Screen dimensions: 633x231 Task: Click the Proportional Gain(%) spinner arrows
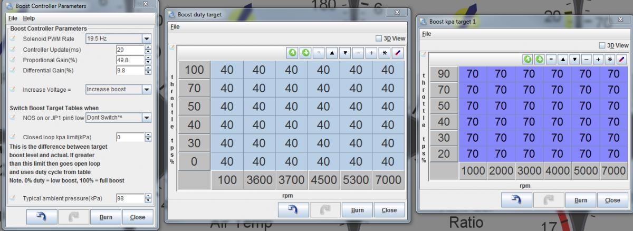(148, 60)
